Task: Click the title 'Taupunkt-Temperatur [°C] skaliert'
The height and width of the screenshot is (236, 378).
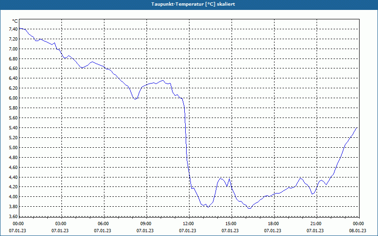Action: 193,4
